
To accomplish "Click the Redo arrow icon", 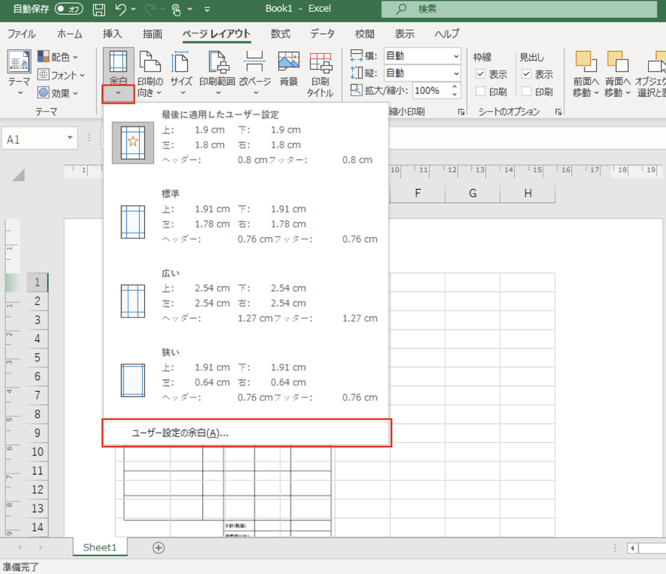I will 149,10.
